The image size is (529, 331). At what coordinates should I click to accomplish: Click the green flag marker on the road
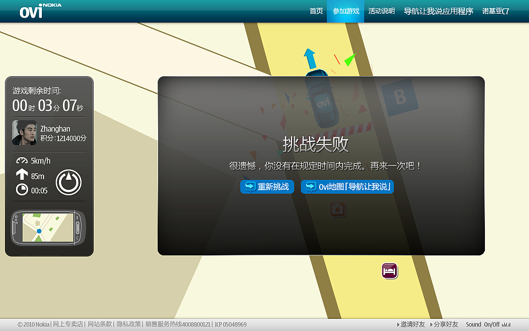click(x=349, y=60)
